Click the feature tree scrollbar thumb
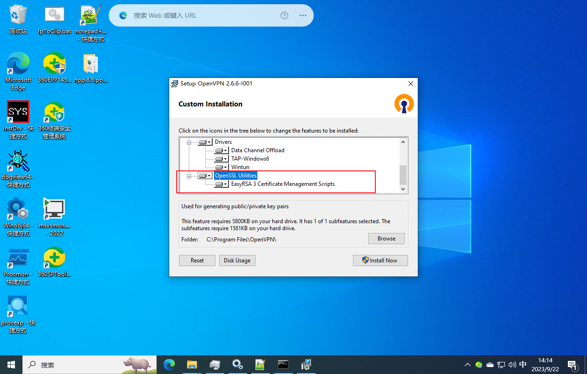 pyautogui.click(x=403, y=175)
